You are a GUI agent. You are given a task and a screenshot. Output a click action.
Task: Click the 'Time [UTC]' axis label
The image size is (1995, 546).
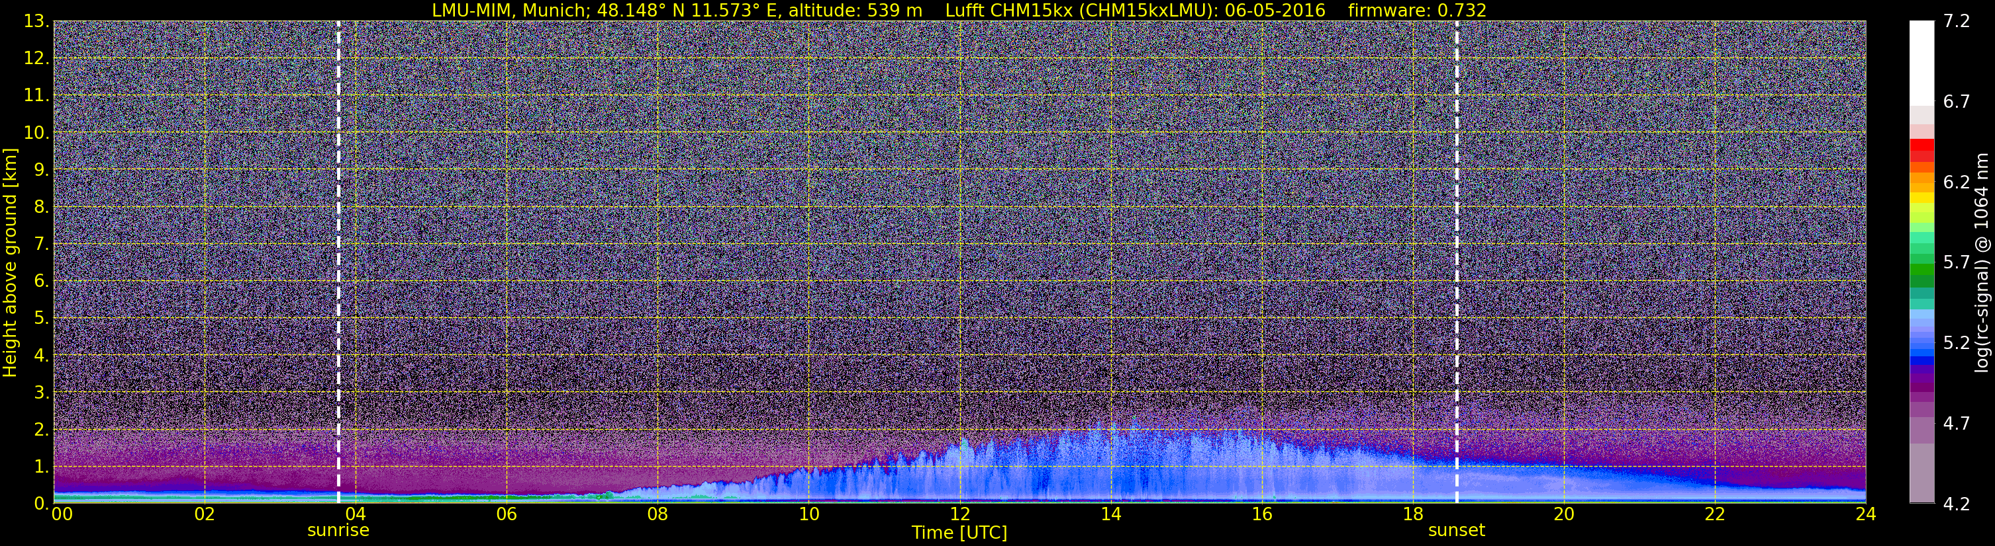959,533
